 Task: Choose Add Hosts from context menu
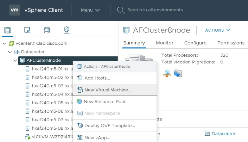click(x=115, y=78)
